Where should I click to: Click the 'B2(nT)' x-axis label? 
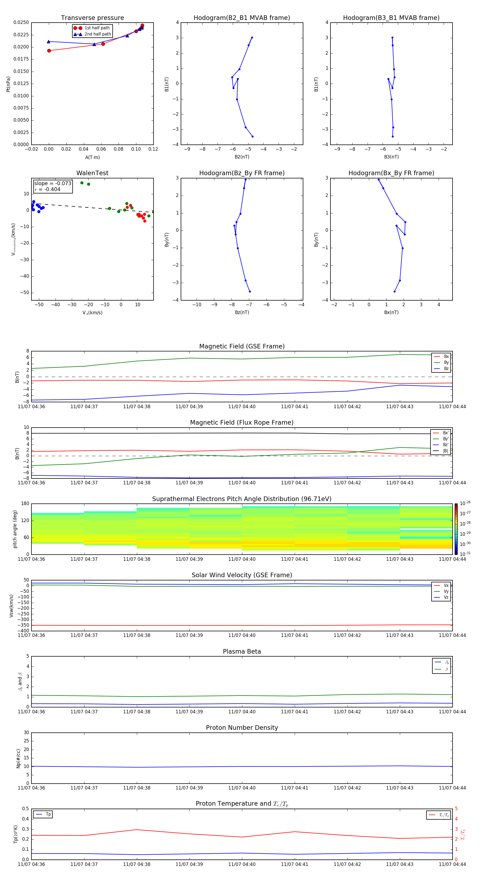click(x=242, y=157)
